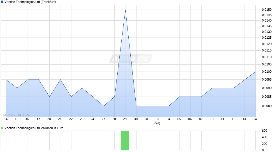Click the green volume bar on the 29th
Screen dimensions: 273x153
coord(125,140)
